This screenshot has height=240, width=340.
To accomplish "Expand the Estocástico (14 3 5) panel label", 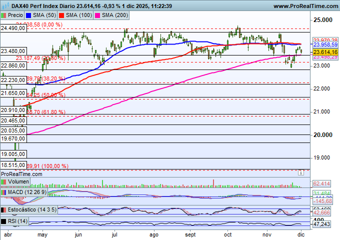I will point(33,209).
